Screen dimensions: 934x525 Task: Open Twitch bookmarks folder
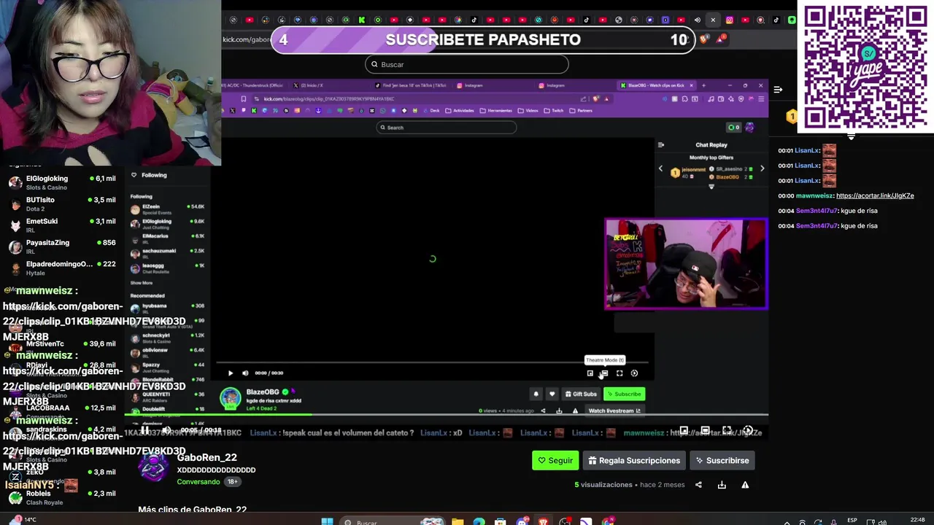coord(554,111)
